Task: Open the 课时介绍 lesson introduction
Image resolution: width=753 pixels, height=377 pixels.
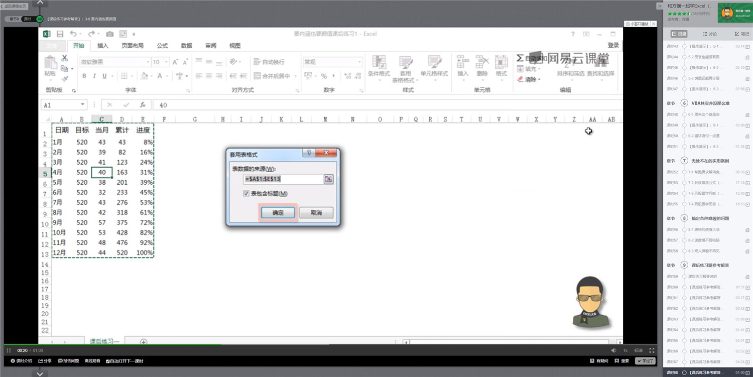Action: (x=21, y=361)
